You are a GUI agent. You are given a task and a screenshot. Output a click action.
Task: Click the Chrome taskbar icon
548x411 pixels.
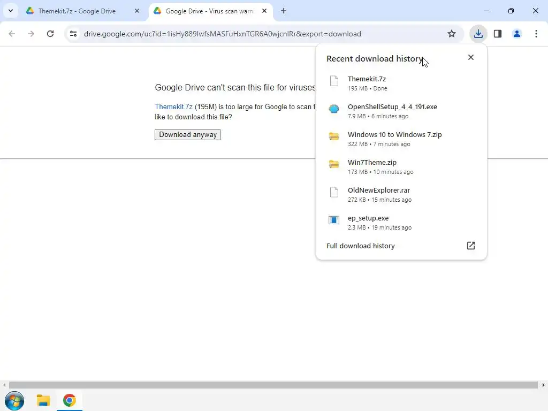69,400
